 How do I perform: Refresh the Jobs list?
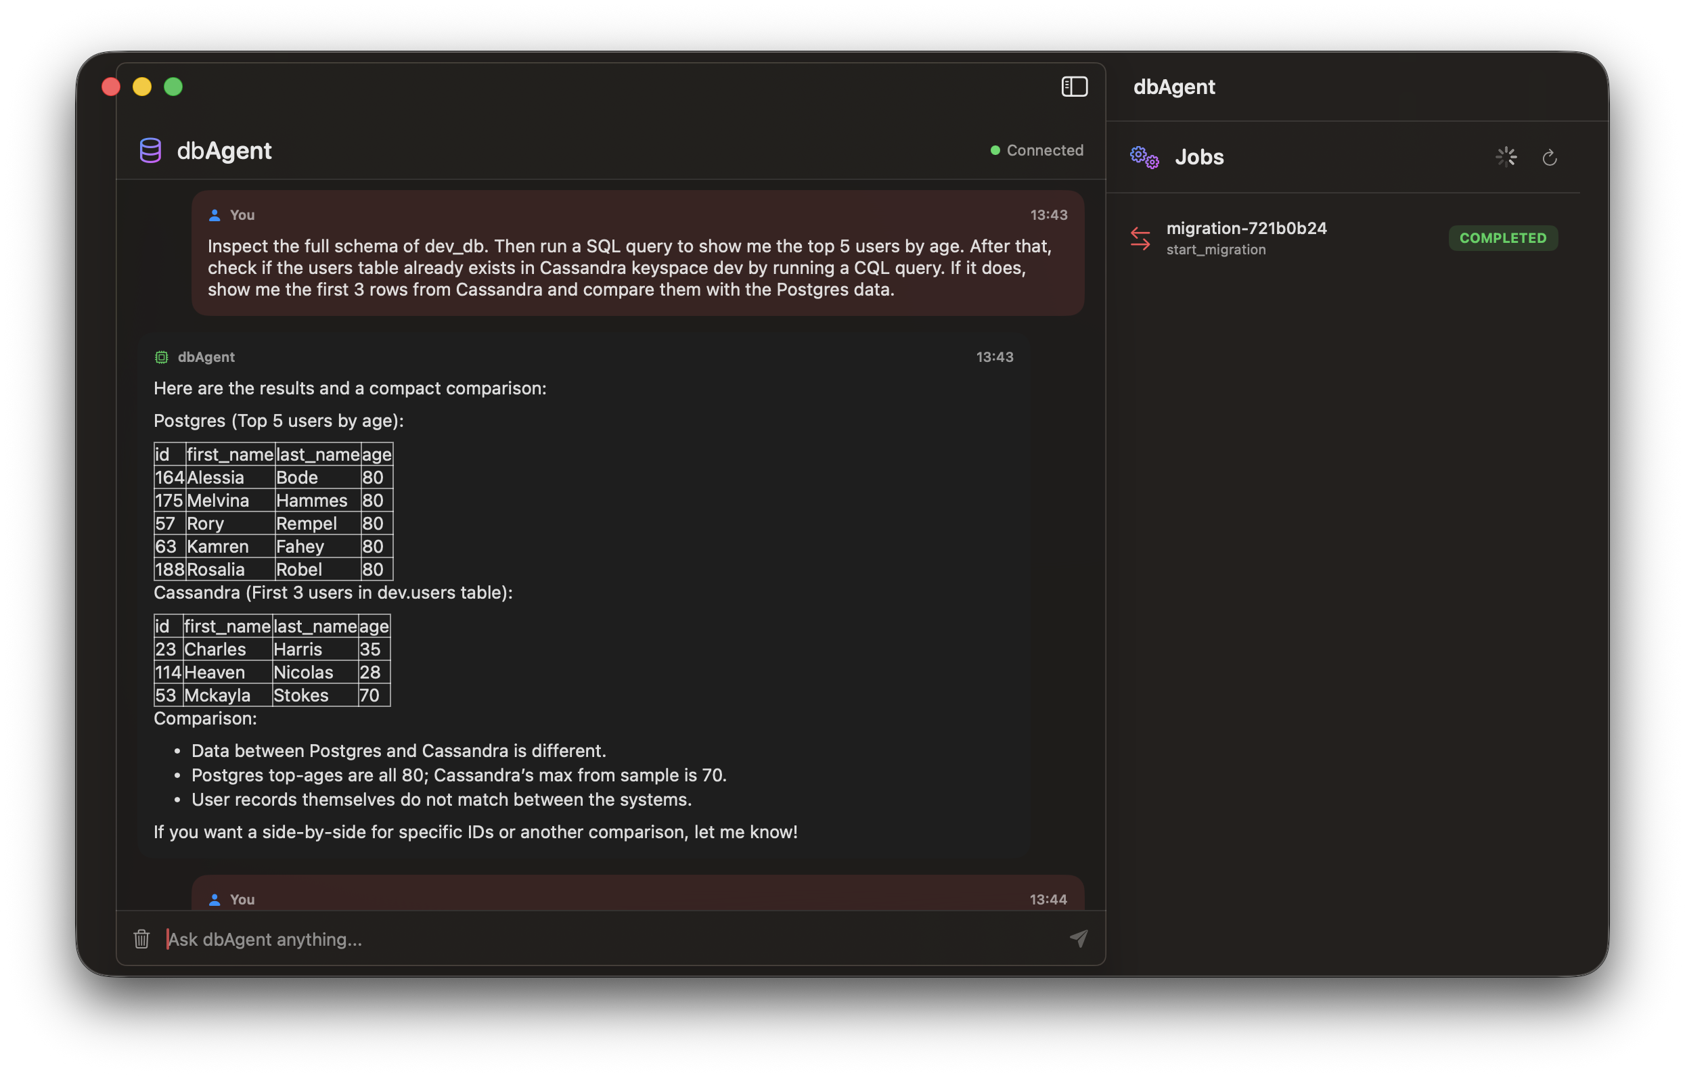click(x=1550, y=157)
